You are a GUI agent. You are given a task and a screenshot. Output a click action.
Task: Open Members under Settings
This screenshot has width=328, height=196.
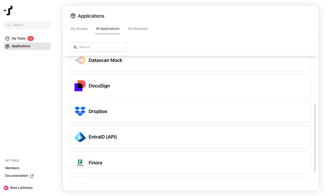(x=12, y=168)
